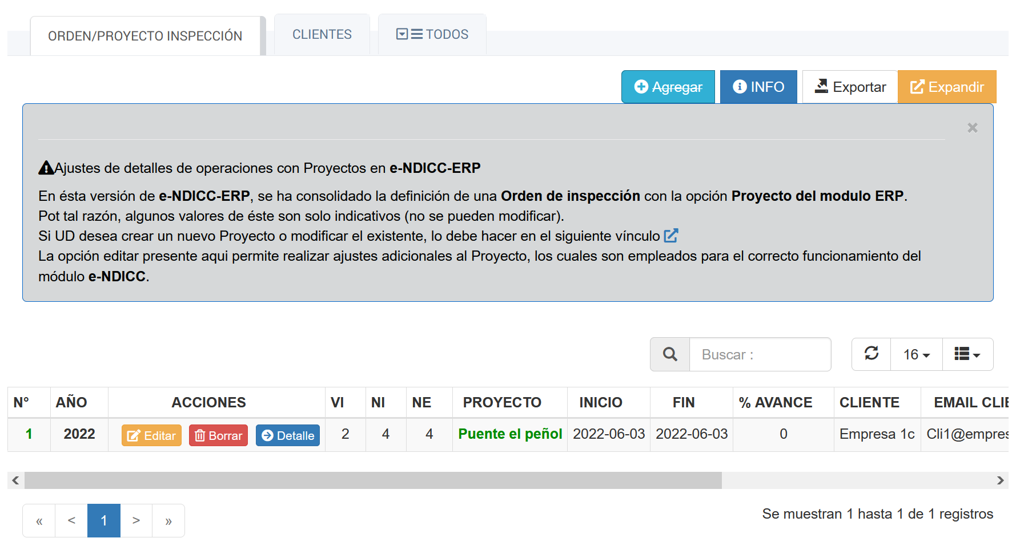Open the 16 rows-per-page dropdown

(916, 354)
